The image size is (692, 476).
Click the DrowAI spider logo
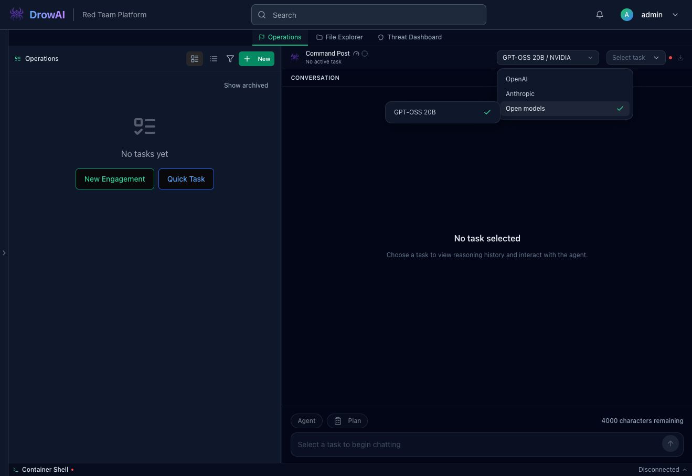click(x=17, y=14)
